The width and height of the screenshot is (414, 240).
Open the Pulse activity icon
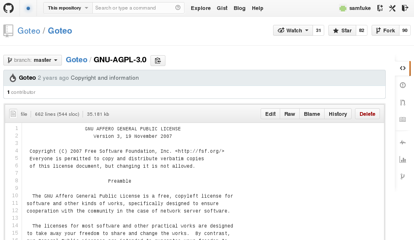(402, 142)
